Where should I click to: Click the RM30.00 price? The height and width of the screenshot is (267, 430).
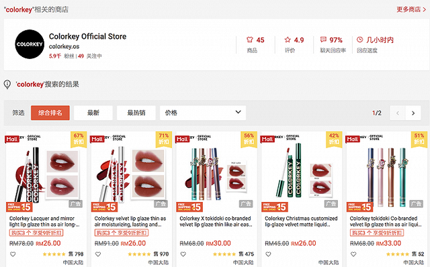(x=218, y=243)
